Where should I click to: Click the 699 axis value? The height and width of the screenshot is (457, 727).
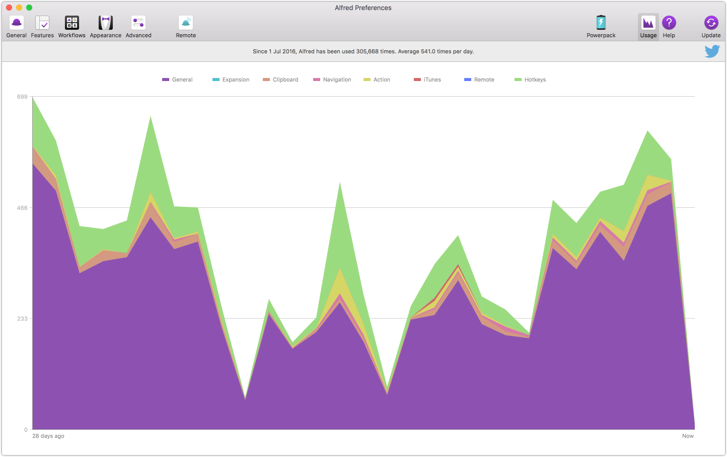point(22,97)
